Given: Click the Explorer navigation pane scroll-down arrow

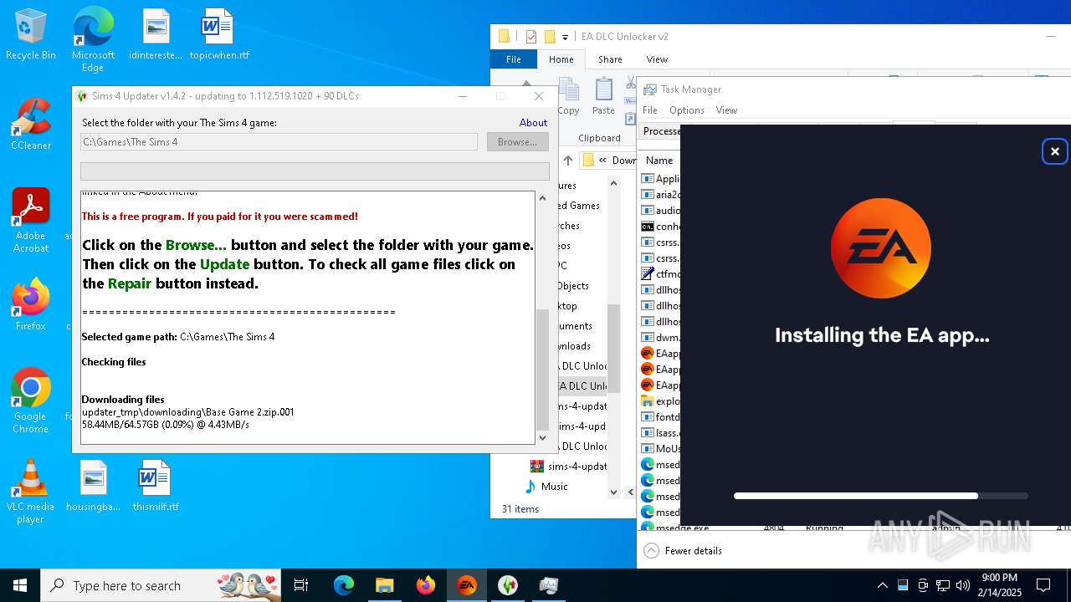Looking at the screenshot, I should pyautogui.click(x=613, y=492).
